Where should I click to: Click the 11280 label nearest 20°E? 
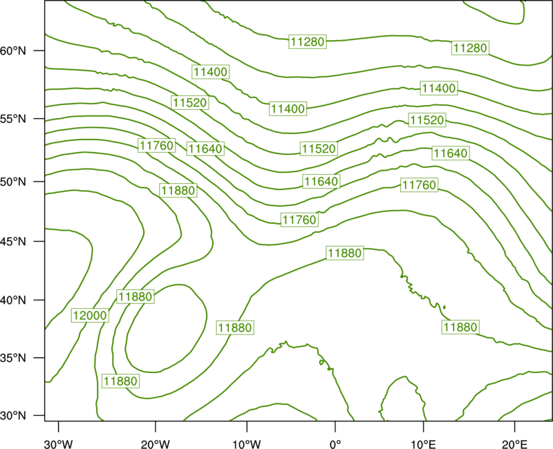pyautogui.click(x=470, y=48)
